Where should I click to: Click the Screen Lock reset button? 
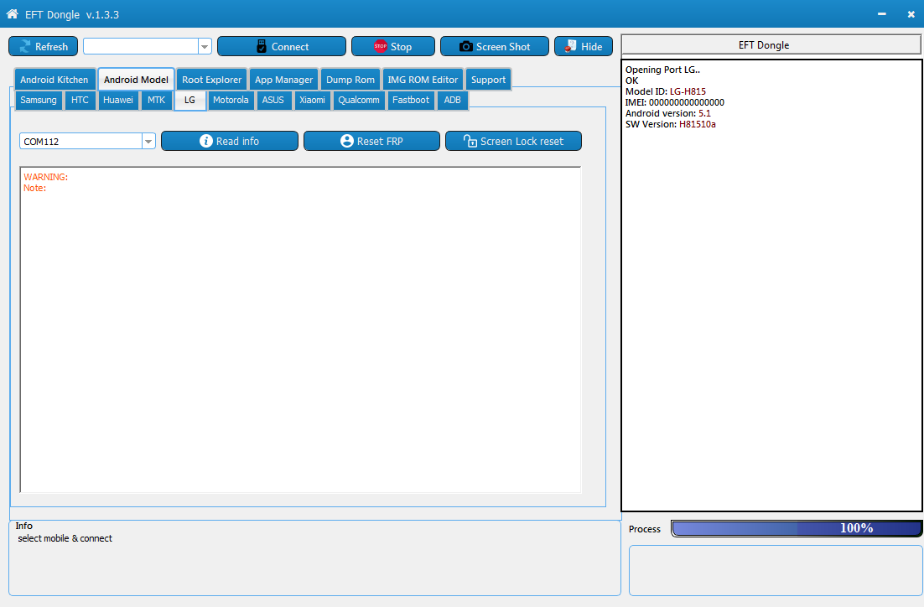coord(513,141)
